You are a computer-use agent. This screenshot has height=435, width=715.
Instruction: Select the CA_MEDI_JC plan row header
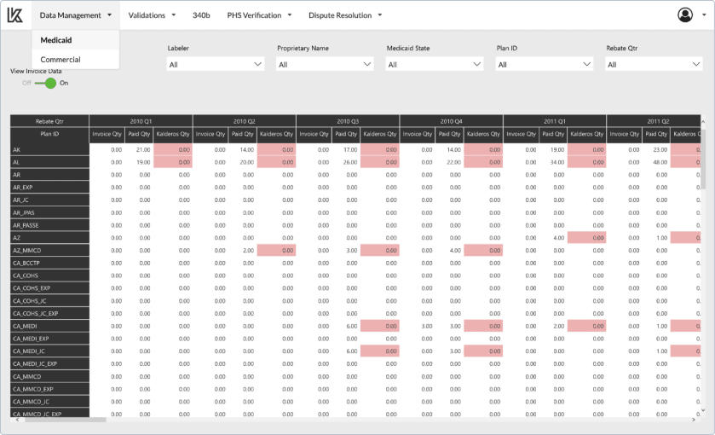point(49,351)
